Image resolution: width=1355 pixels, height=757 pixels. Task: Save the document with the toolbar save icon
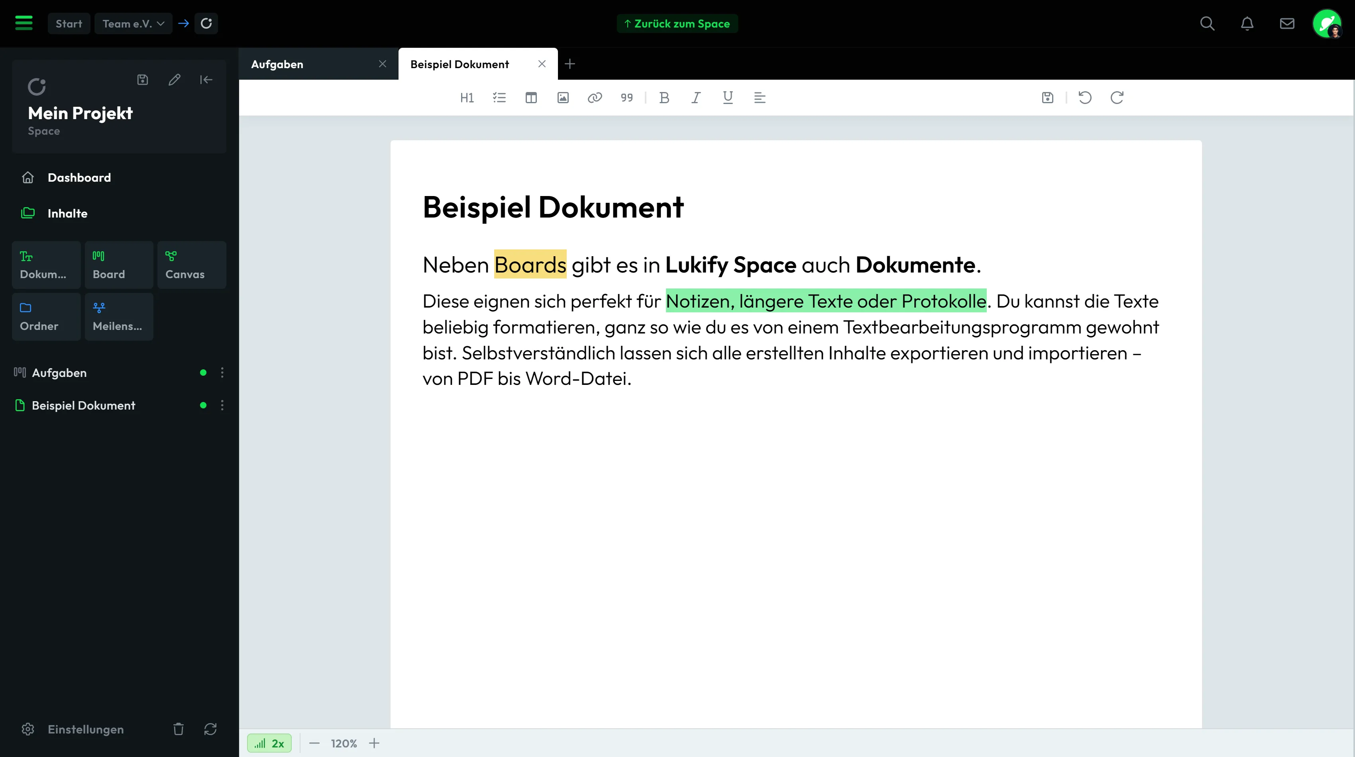tap(1047, 98)
